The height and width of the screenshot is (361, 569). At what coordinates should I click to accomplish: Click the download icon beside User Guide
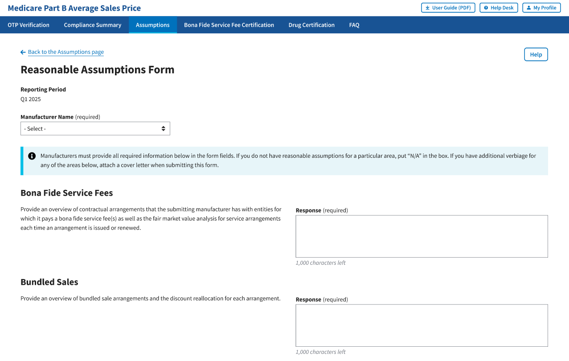(x=428, y=8)
